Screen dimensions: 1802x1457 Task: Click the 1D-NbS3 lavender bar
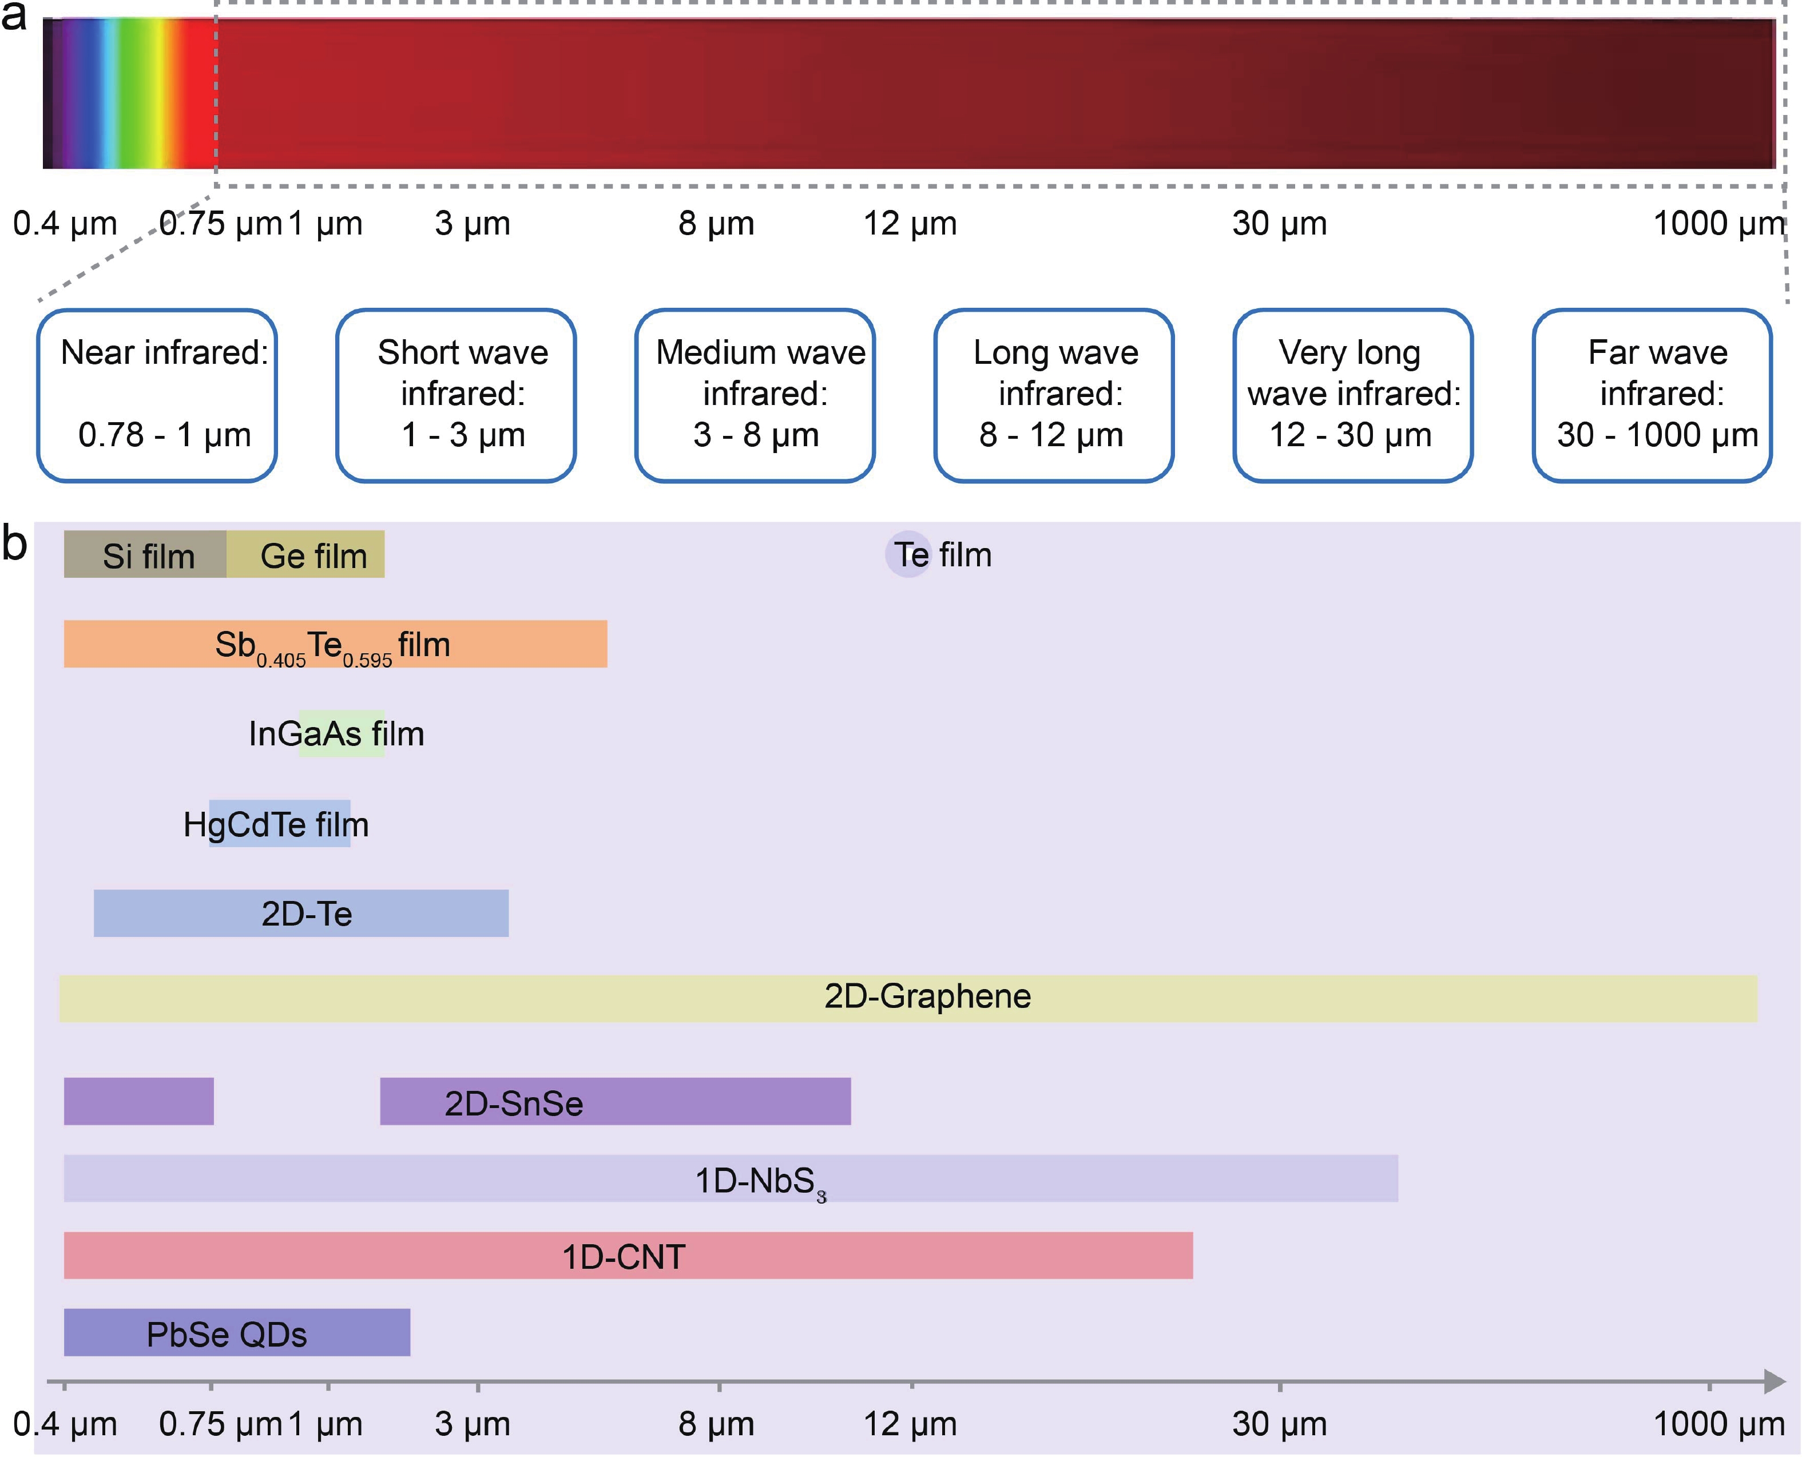tap(730, 1178)
